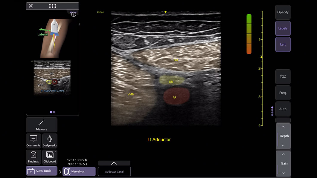Click the info icon in guide panel

[x=74, y=14]
